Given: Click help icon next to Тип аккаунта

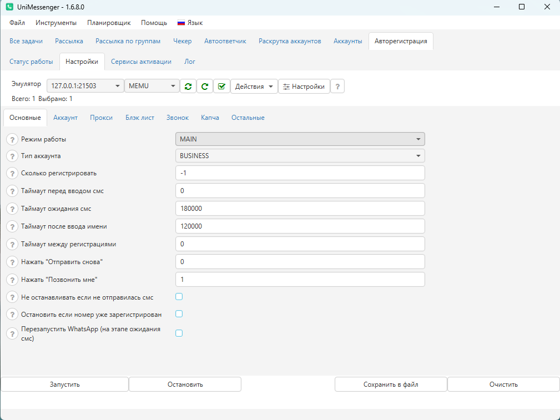Looking at the screenshot, I should click(x=12, y=156).
